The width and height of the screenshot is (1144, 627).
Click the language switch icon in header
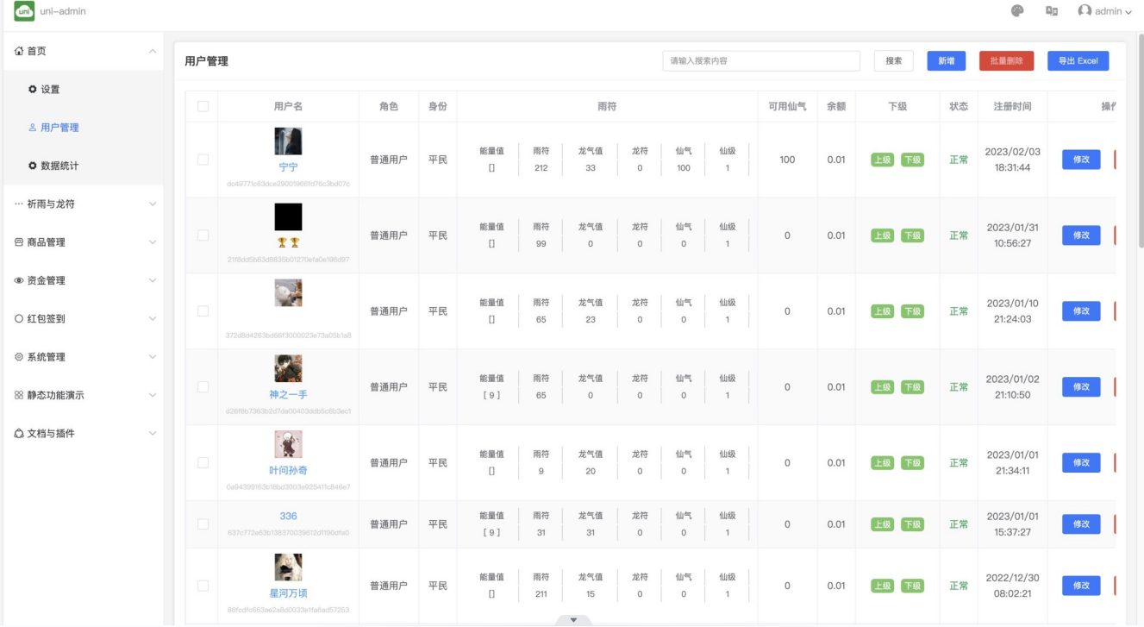click(x=1052, y=11)
